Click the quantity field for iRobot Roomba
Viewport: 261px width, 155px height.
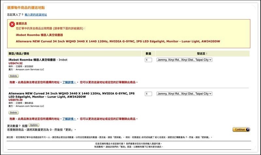click(148, 60)
